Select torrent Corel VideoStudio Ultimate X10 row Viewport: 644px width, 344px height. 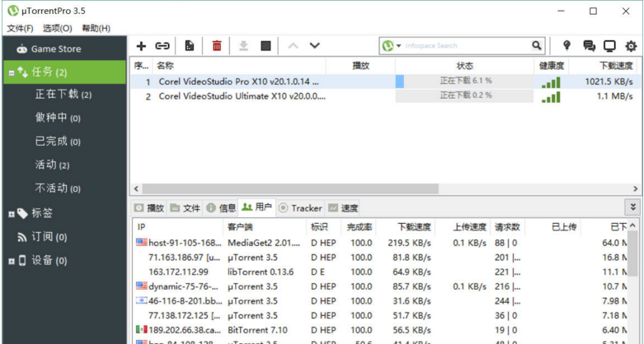coord(385,97)
